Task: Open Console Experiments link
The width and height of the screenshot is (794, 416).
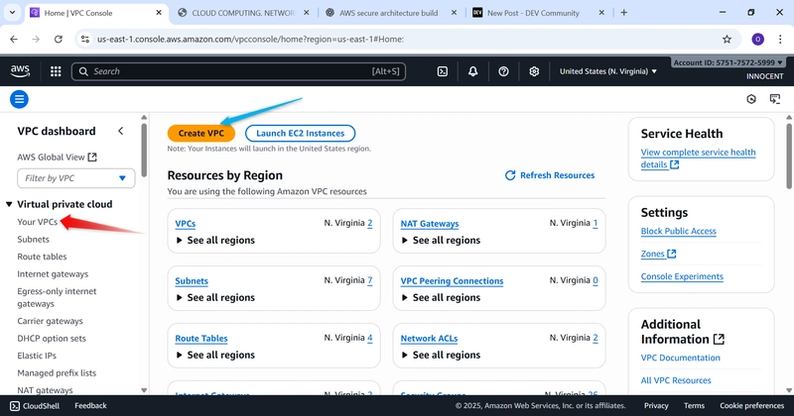Action: click(x=682, y=276)
